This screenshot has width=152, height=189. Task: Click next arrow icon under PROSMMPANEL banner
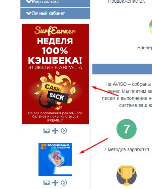(x=64, y=183)
